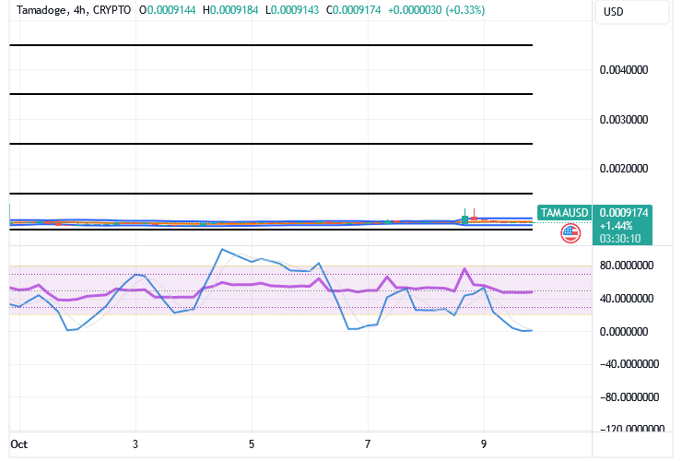Screen dimensions: 682x461
Task: Select the large green candlestick near Oct 9
Action: point(465,219)
